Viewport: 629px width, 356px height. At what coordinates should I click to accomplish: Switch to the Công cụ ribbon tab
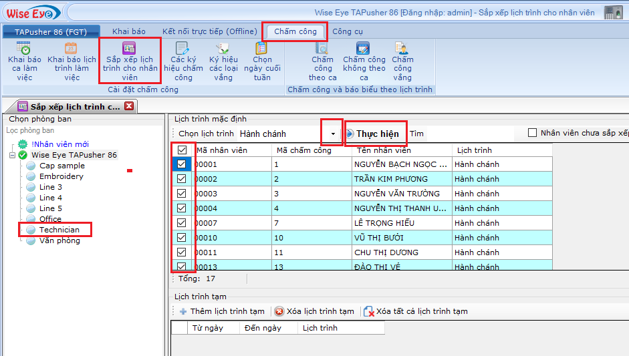(x=348, y=31)
